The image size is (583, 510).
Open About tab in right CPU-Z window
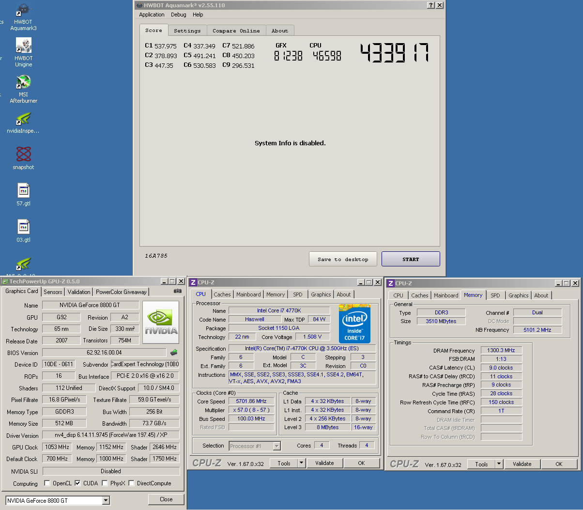point(541,295)
